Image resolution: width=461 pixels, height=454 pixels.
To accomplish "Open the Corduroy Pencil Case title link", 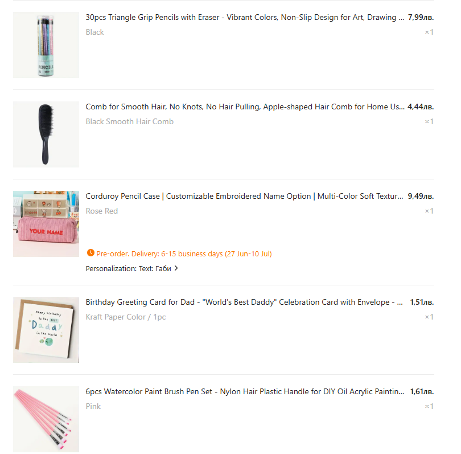I will pyautogui.click(x=244, y=197).
